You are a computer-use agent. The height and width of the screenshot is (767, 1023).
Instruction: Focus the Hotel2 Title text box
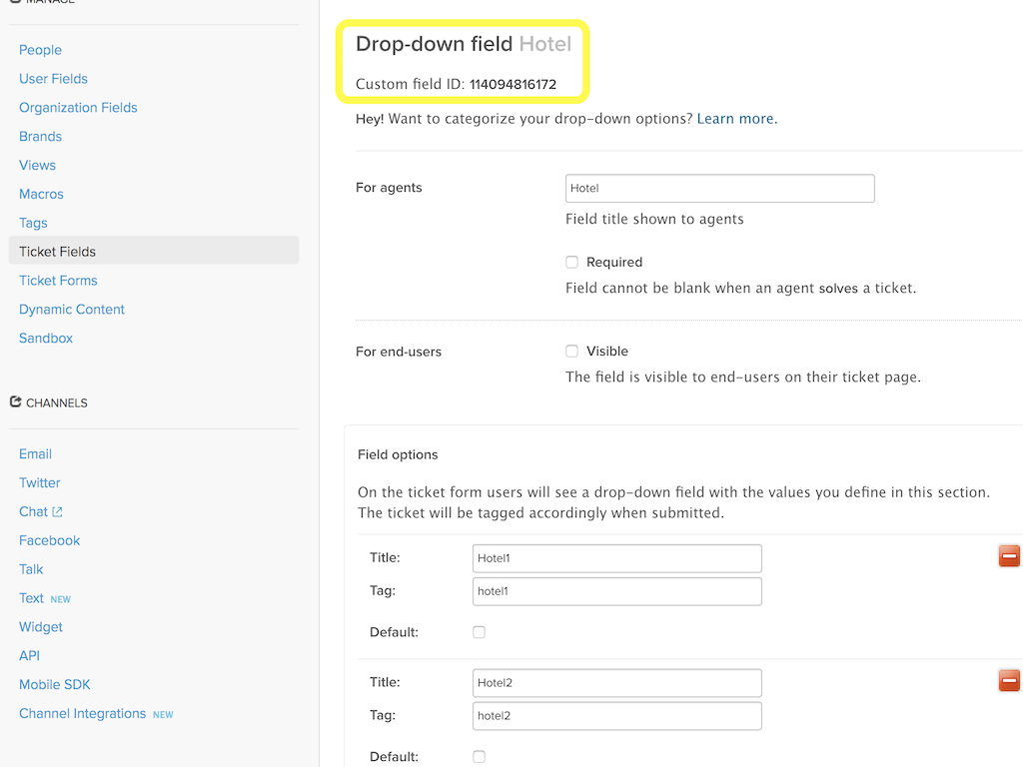pyautogui.click(x=616, y=683)
